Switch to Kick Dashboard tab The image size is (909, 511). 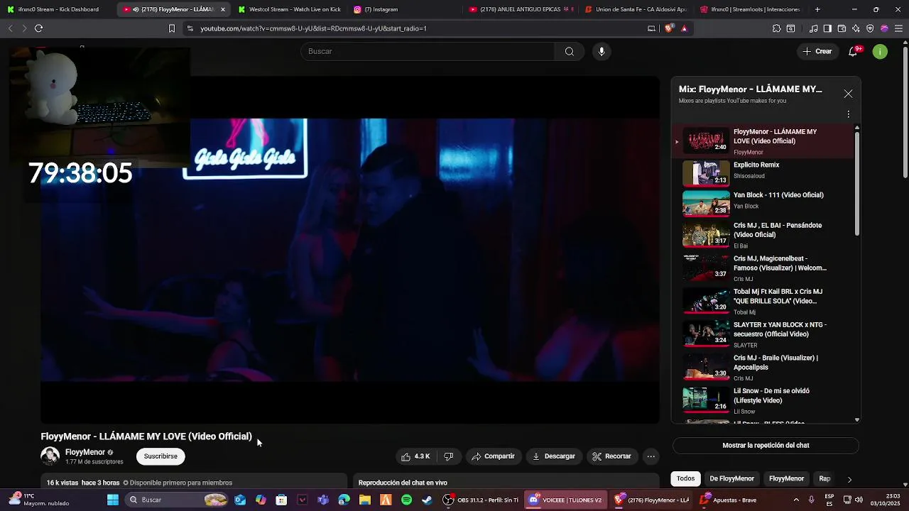coord(57,9)
